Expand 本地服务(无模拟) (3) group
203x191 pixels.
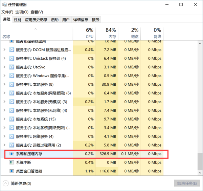coord(4,102)
